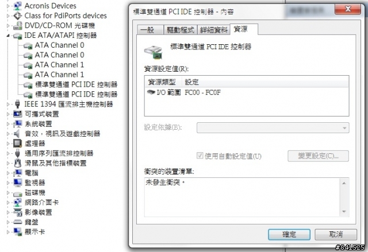This screenshot has height=252, width=368.
Task: Click the 網路介面卡 network adapter icon
Action: (18, 203)
